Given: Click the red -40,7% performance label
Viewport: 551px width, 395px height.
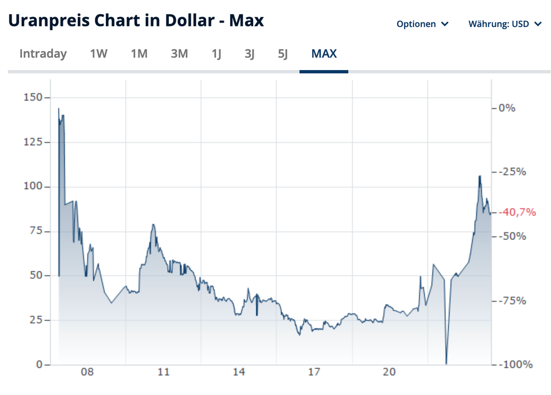Looking at the screenshot, I should tap(517, 212).
